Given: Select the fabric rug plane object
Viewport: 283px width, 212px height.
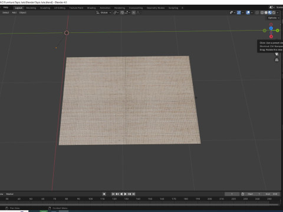Looking at the screenshot, I should pyautogui.click(x=130, y=101).
